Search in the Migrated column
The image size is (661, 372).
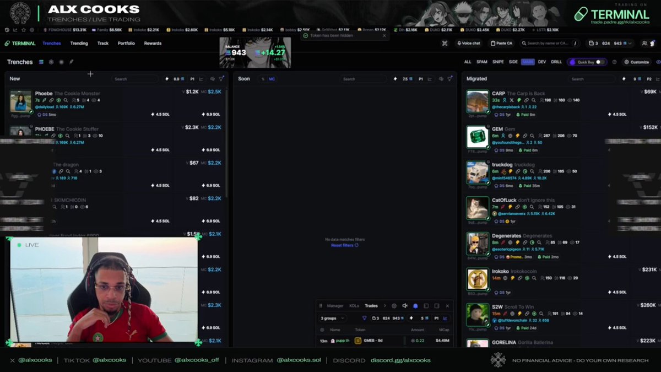tap(592, 79)
